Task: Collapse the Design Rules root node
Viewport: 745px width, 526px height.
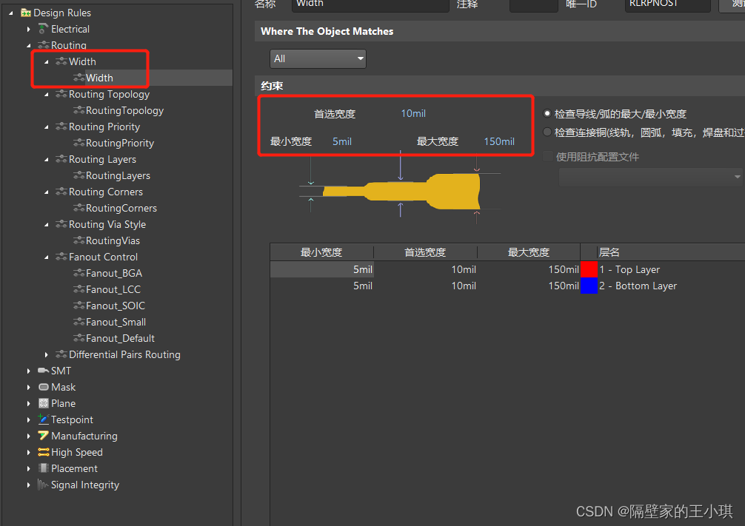Action: pos(11,13)
